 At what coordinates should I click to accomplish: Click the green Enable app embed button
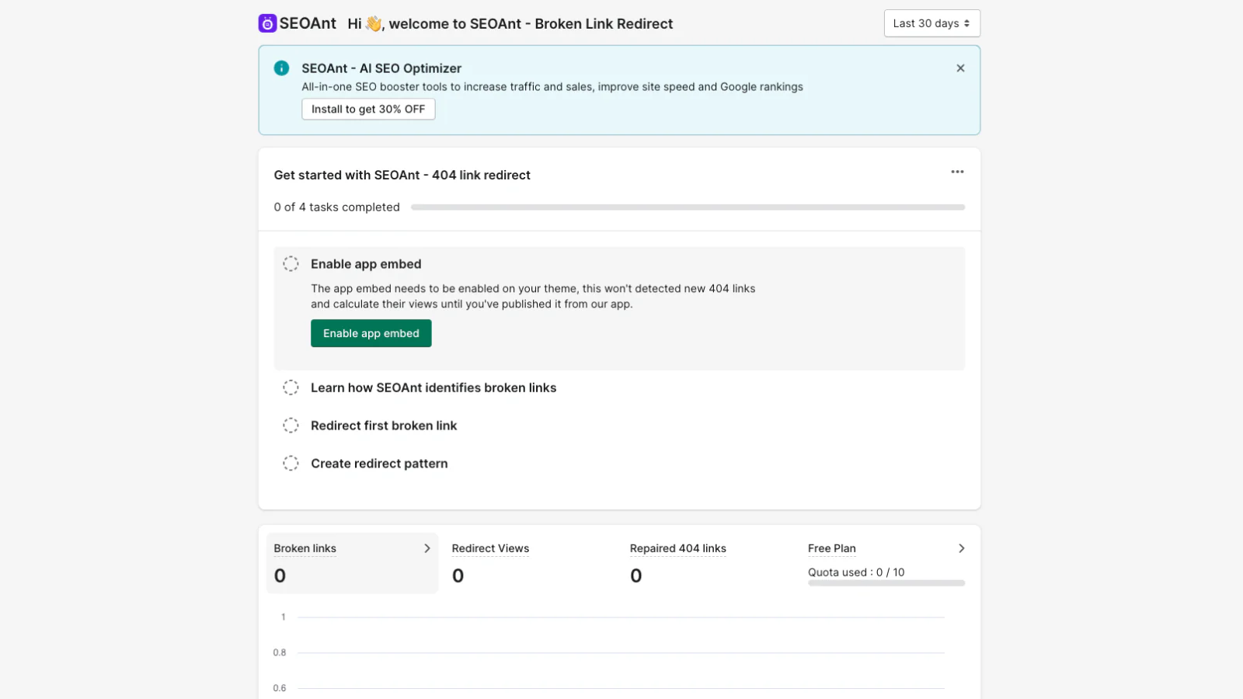point(371,333)
